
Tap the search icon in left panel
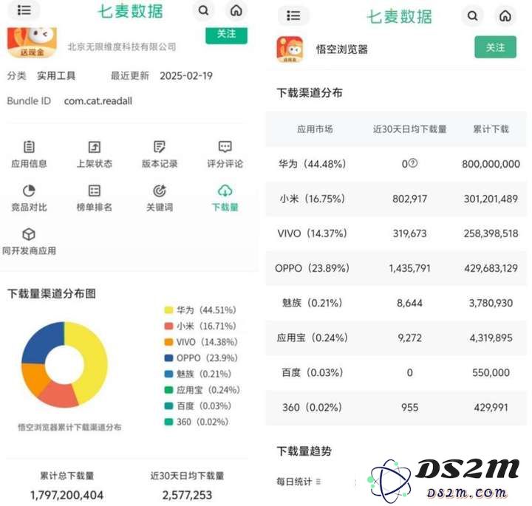(204, 10)
